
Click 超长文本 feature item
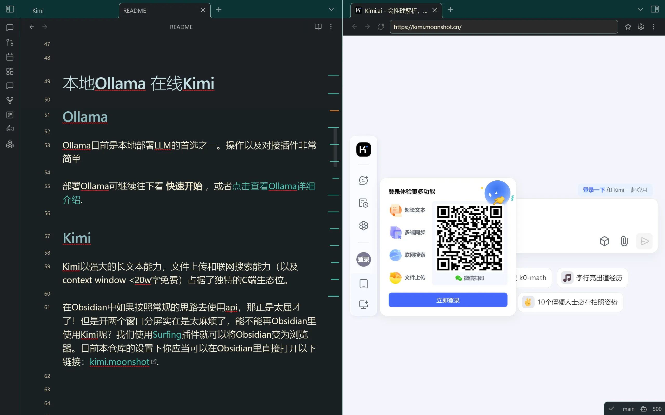407,210
